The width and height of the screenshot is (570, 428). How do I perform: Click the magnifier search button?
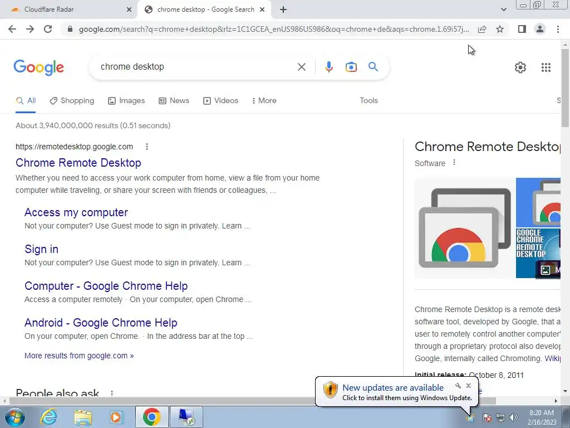(373, 67)
